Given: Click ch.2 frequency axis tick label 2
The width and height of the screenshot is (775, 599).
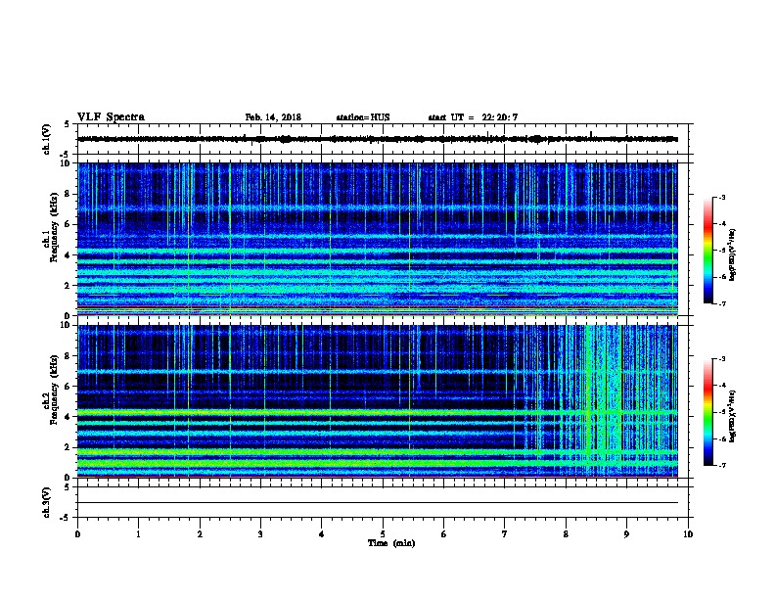Looking at the screenshot, I should (68, 447).
